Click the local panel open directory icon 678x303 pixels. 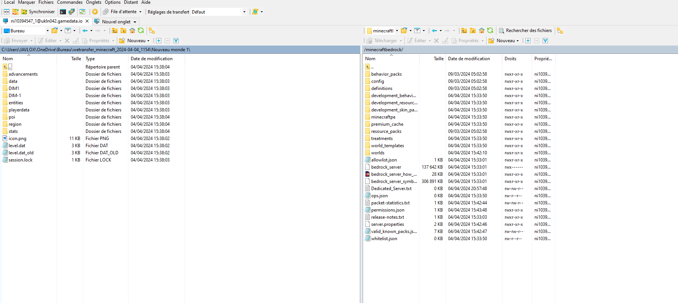55,30
